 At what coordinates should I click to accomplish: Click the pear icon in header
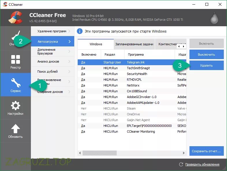(x=214, y=18)
